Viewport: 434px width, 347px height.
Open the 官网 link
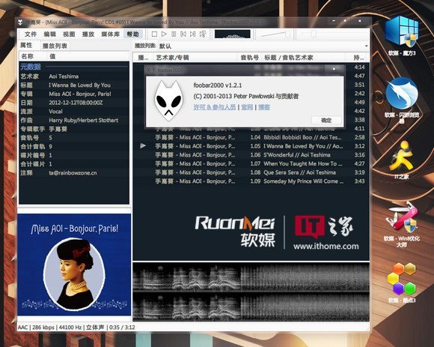247,107
